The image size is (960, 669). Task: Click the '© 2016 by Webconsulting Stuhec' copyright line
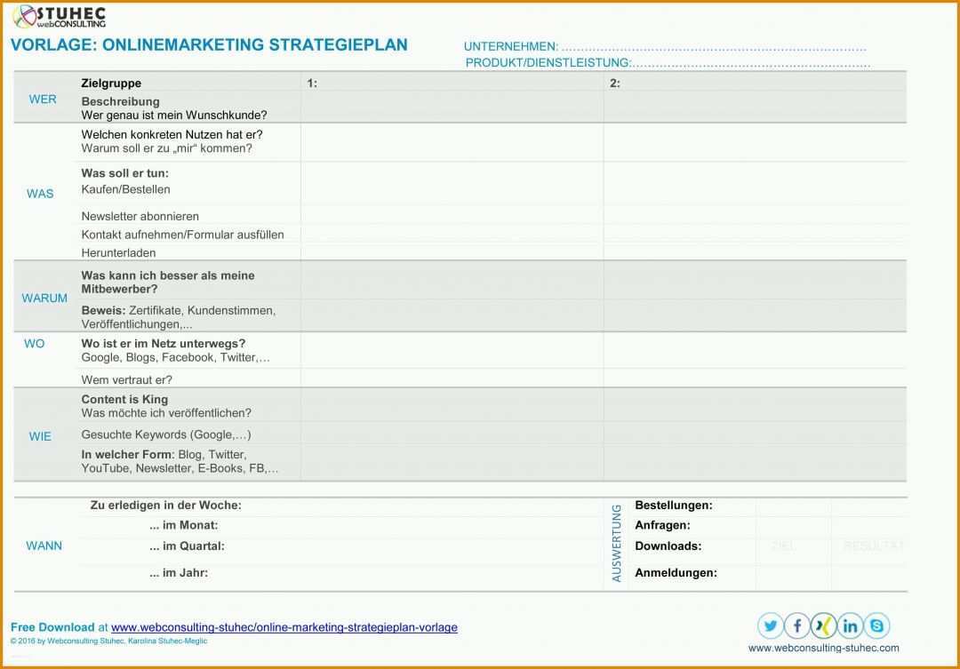[108, 641]
